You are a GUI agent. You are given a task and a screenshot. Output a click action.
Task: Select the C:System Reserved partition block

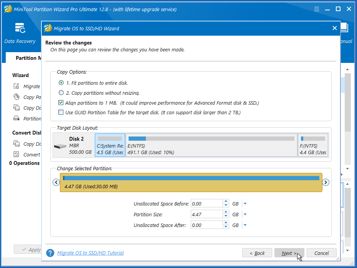pos(110,145)
